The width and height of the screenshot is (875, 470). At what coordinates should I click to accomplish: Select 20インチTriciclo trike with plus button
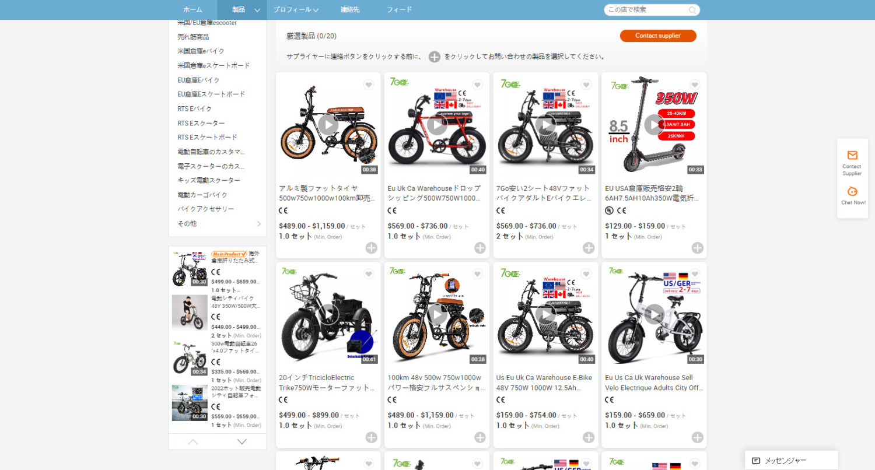pos(372,437)
